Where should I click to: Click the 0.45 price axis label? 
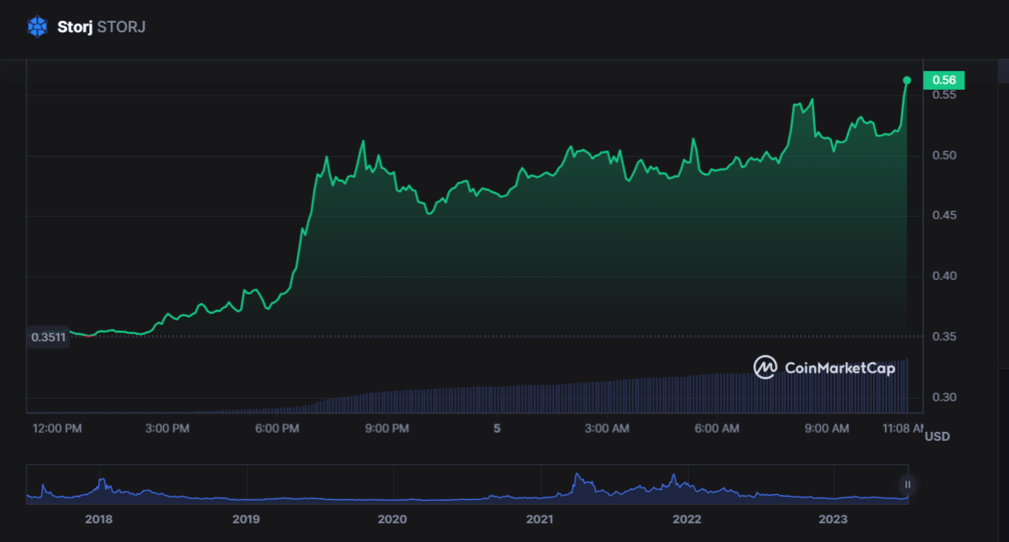(x=944, y=215)
